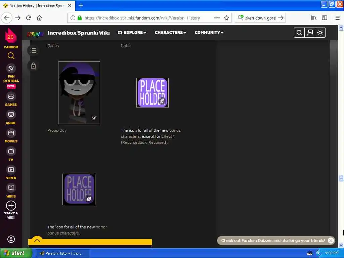Open Fan Central rocket icon

pos(11,68)
